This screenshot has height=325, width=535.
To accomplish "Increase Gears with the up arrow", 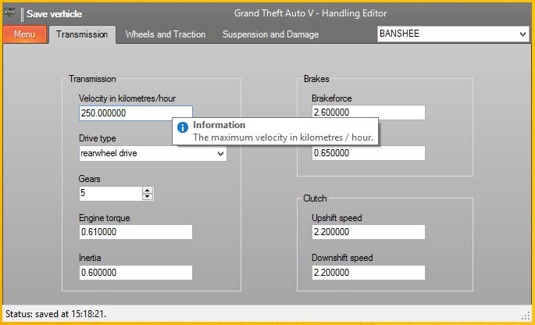I will 148,191.
